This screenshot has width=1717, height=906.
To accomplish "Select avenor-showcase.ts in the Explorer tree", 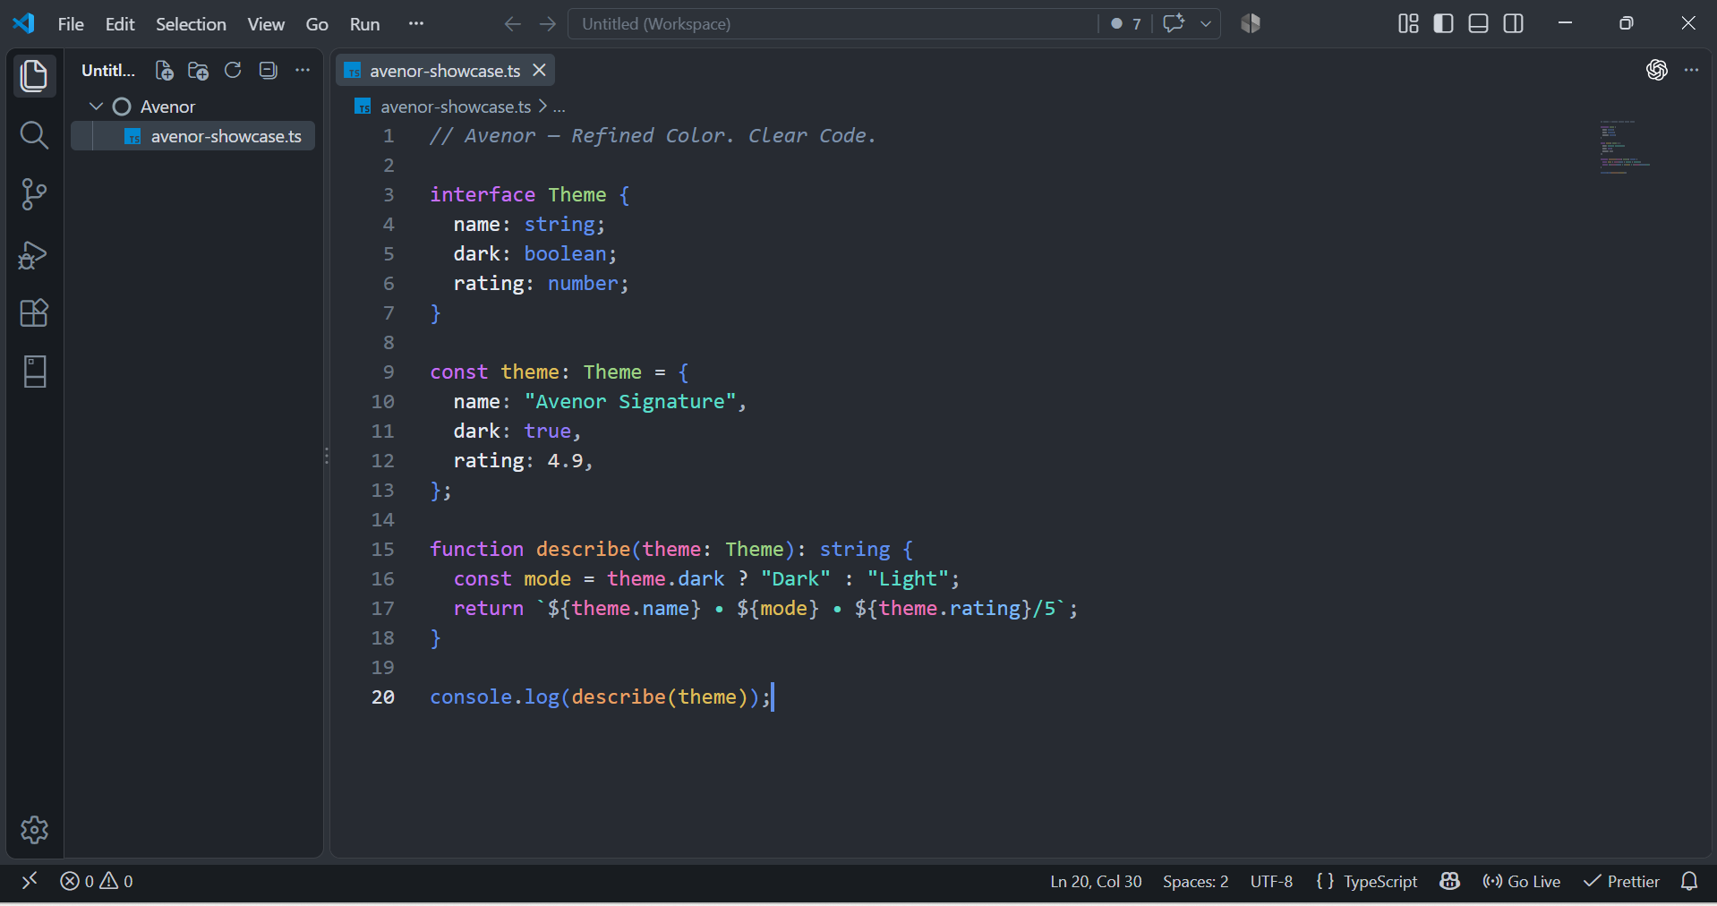I will click(193, 136).
